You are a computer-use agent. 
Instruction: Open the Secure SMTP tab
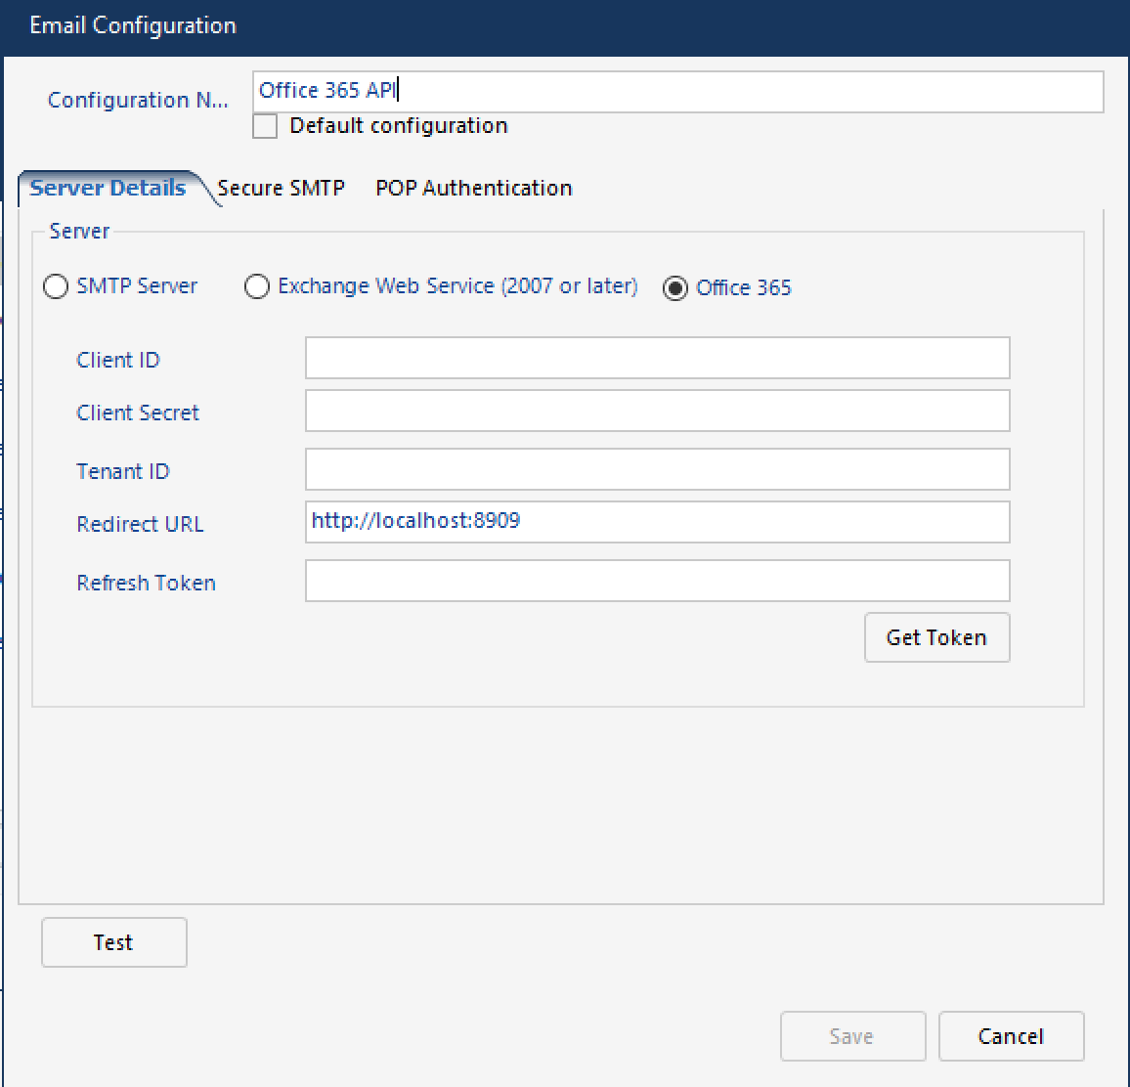281,188
